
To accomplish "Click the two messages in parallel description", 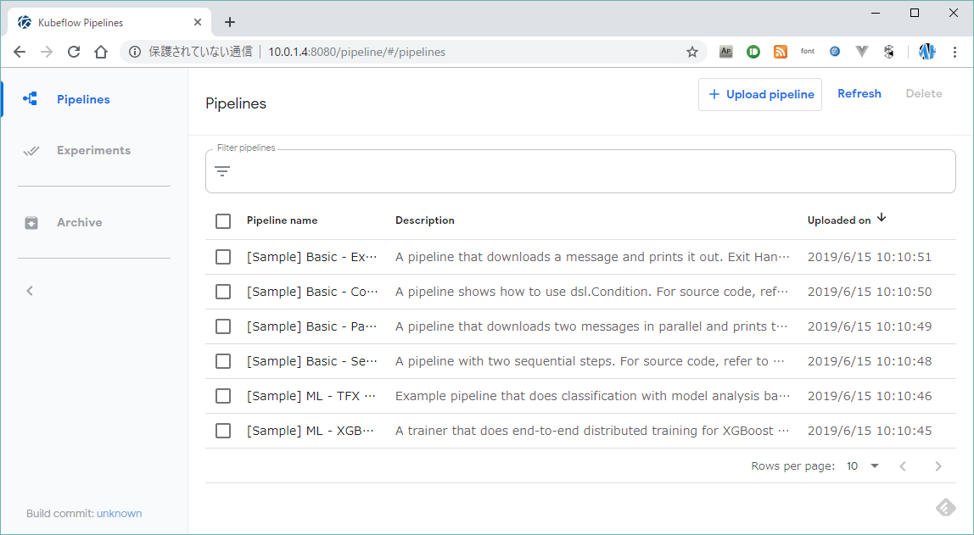I will (592, 326).
